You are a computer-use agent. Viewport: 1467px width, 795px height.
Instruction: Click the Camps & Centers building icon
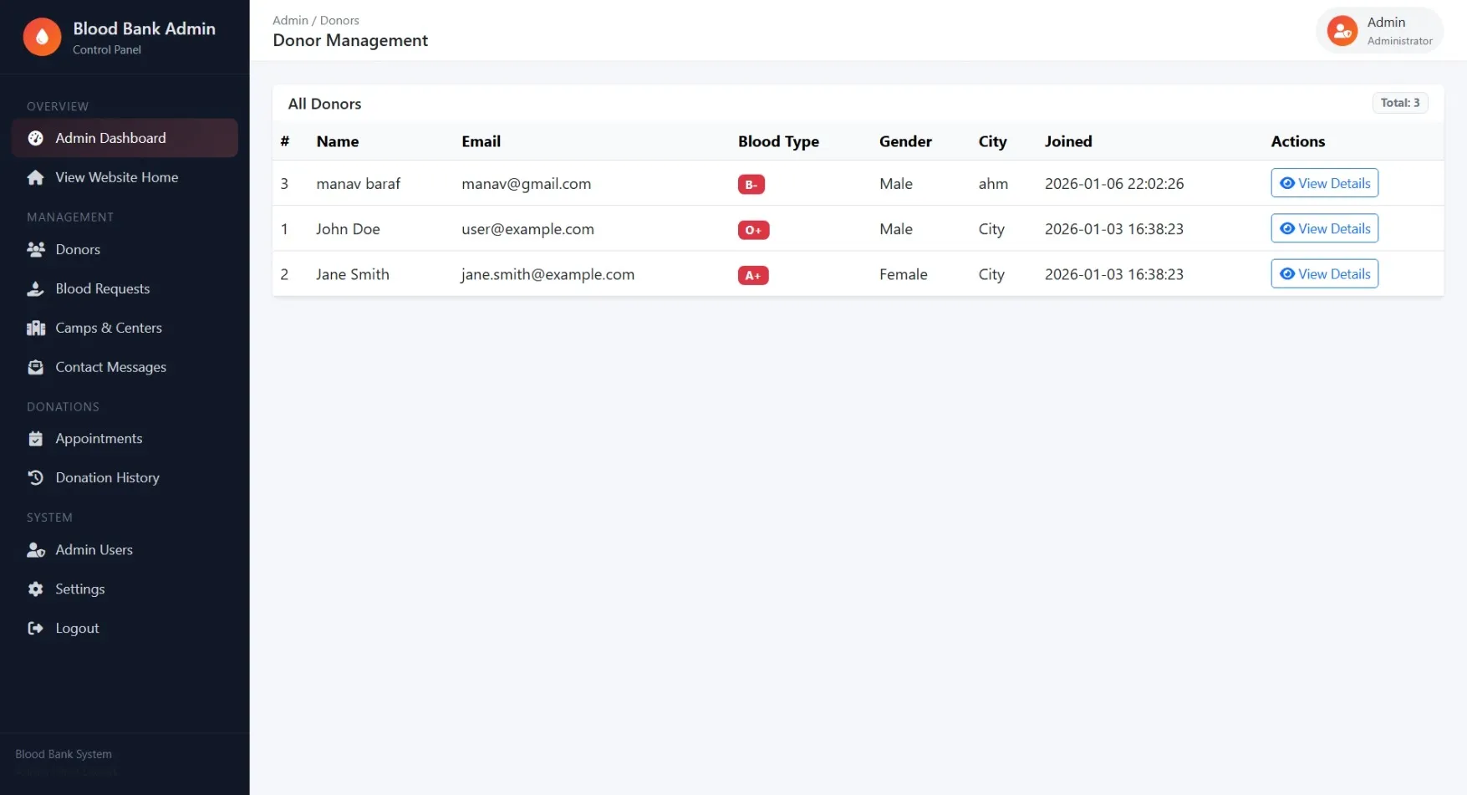(34, 328)
